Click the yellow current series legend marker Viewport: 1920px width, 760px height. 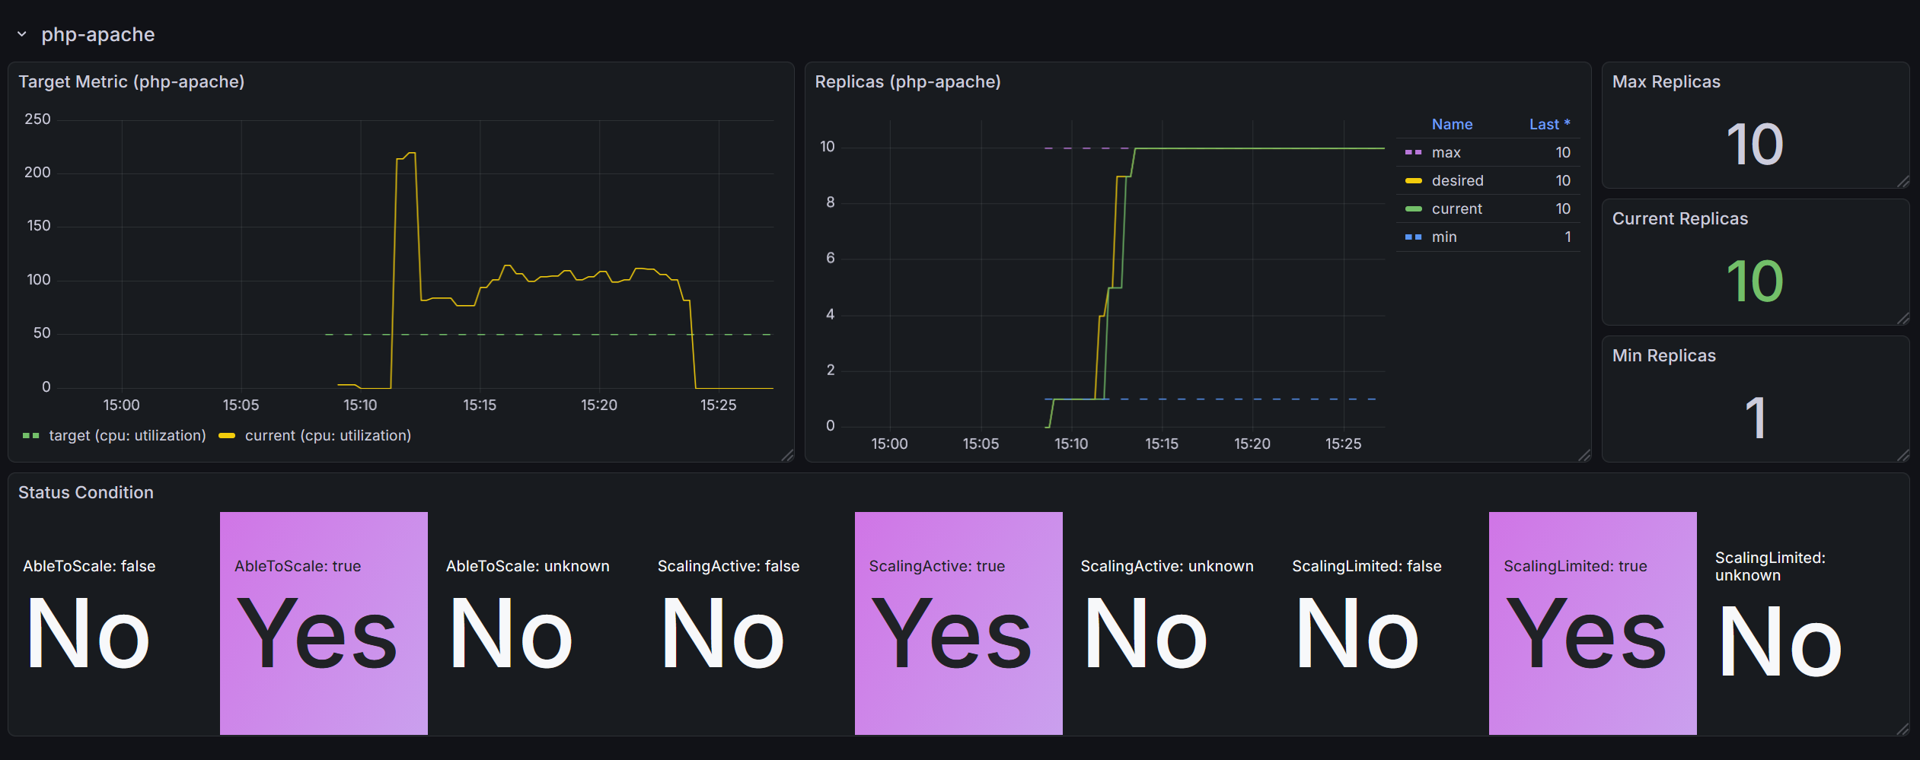[226, 435]
